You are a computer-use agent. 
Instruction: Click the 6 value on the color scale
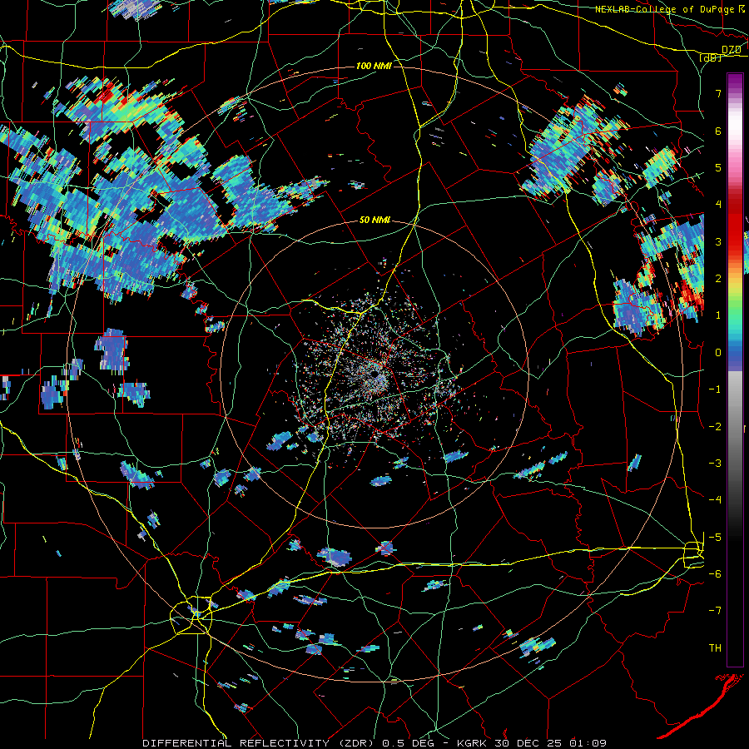(718, 131)
